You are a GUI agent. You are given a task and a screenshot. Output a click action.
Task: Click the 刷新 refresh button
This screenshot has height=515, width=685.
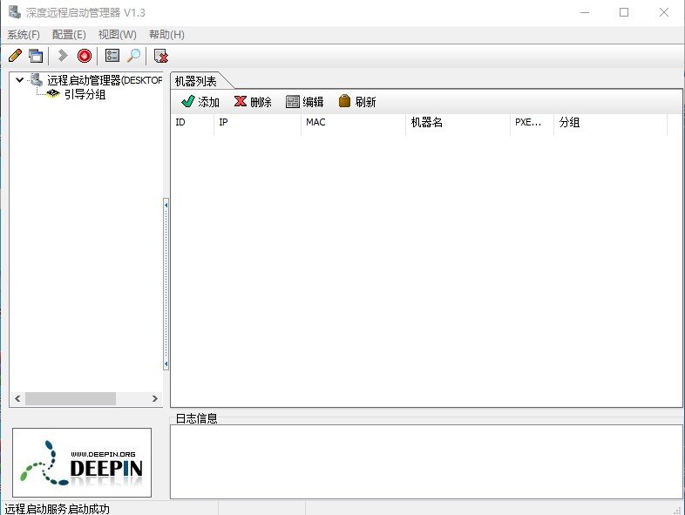click(357, 102)
